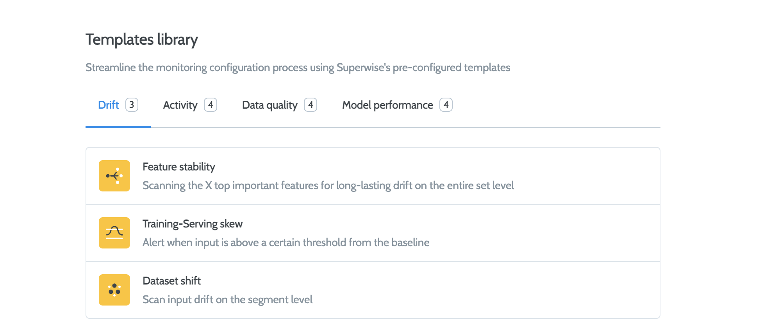771x336 pixels.
Task: Open the Feature stability template title
Action: pyautogui.click(x=179, y=167)
